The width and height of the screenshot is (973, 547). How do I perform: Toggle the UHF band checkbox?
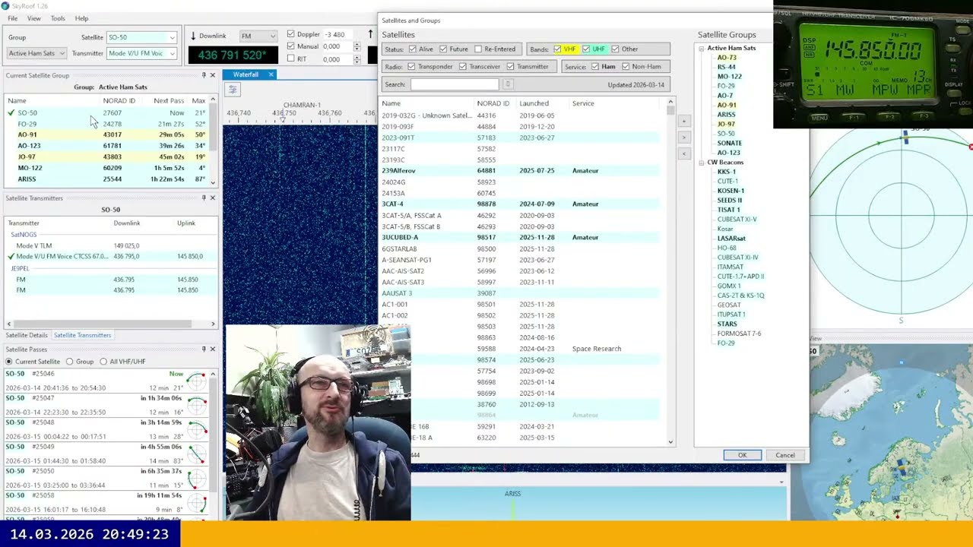(x=586, y=49)
